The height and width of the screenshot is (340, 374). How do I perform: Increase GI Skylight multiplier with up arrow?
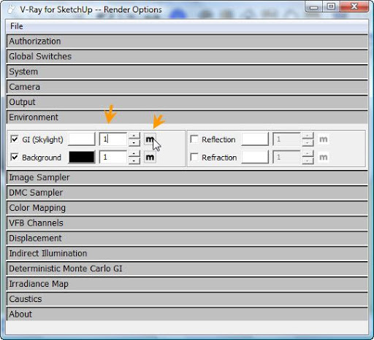[134, 136]
